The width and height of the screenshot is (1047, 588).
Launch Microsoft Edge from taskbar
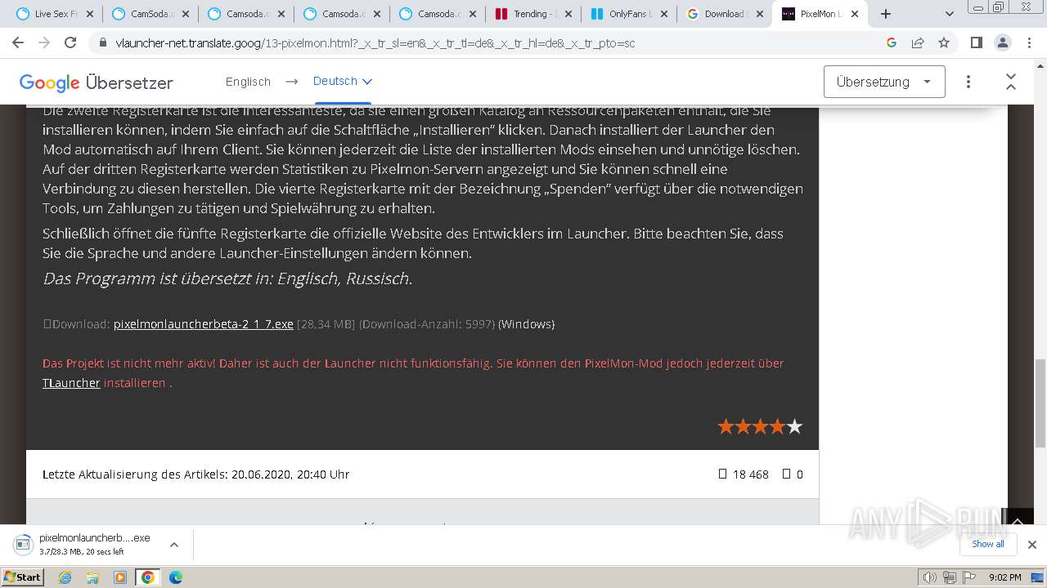(176, 577)
